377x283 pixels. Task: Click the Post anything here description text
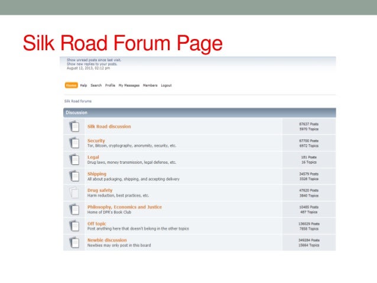(x=138, y=229)
